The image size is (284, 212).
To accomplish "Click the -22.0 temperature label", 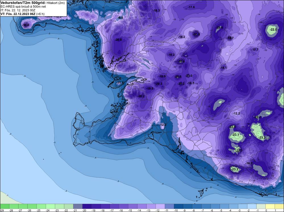I will click(273, 29).
